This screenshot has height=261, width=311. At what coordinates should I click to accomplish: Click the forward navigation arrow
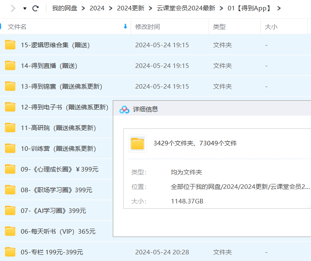click(13, 8)
